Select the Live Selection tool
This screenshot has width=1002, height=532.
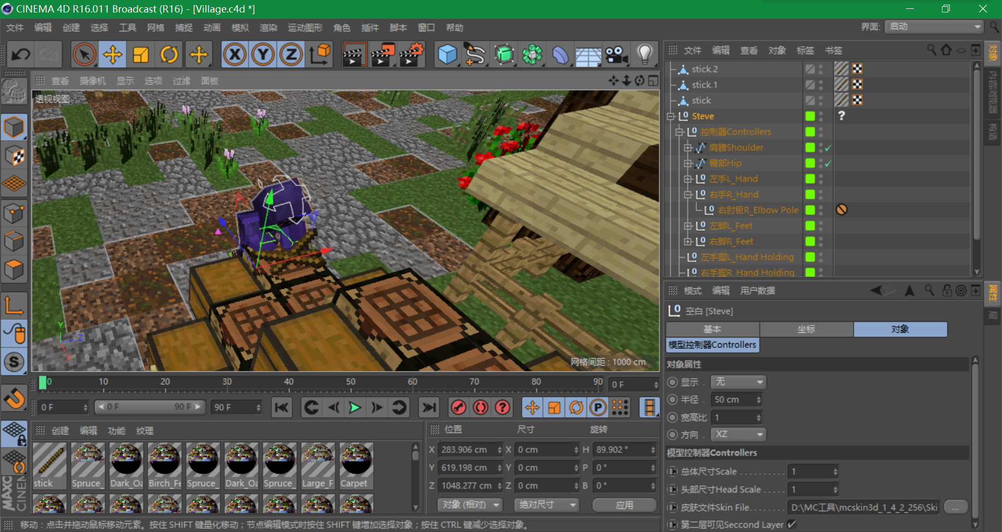(x=85, y=54)
